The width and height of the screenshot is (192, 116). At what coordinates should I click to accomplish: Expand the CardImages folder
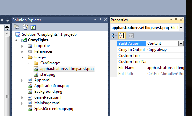[28, 63]
